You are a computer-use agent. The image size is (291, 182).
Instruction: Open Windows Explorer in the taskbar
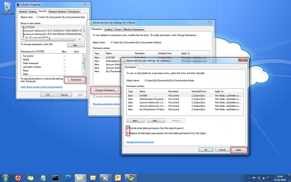pos(80,178)
